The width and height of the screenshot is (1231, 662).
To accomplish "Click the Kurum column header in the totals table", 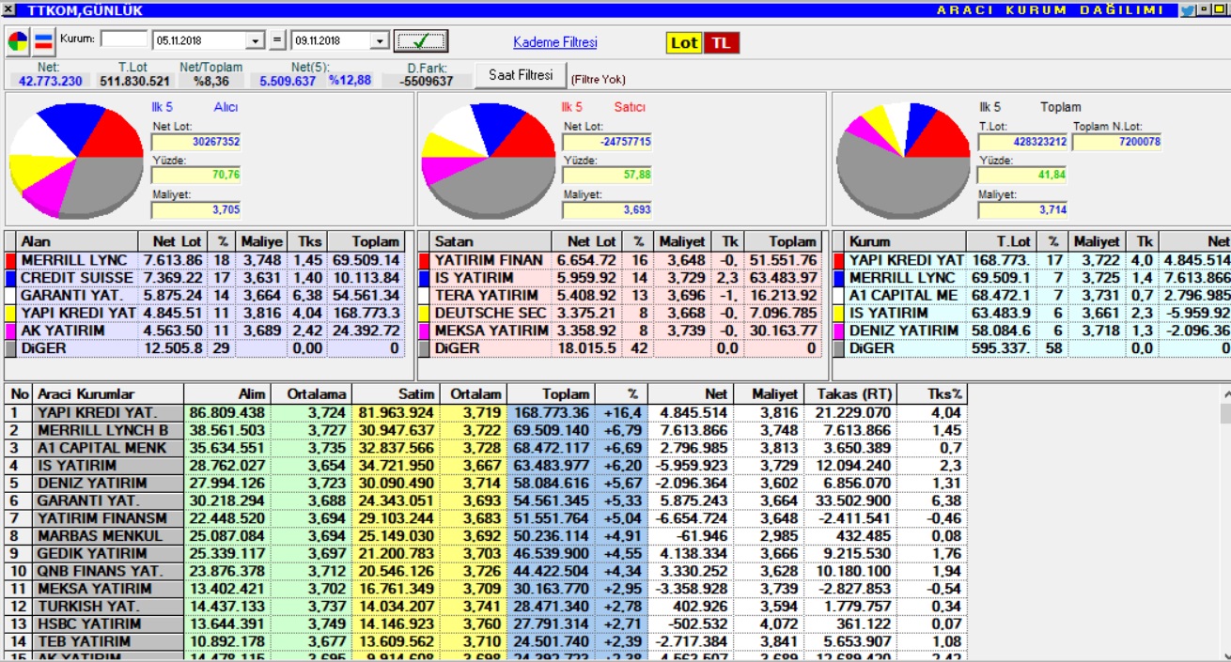I will 906,241.
